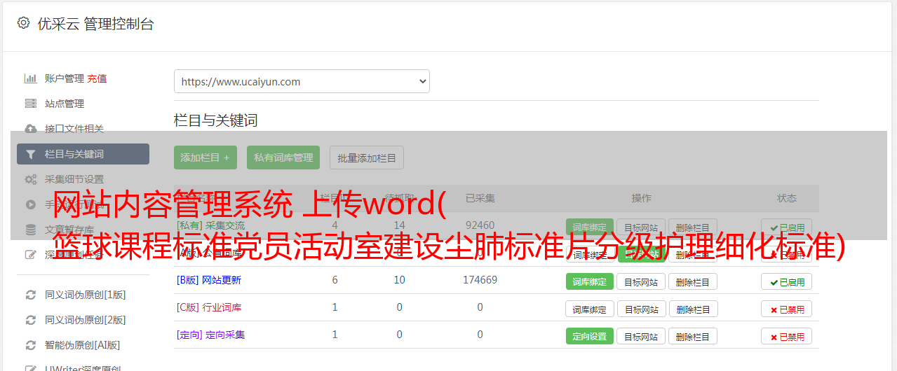Click the 批量添加栏目 button
This screenshot has height=371, width=897.
point(367,157)
